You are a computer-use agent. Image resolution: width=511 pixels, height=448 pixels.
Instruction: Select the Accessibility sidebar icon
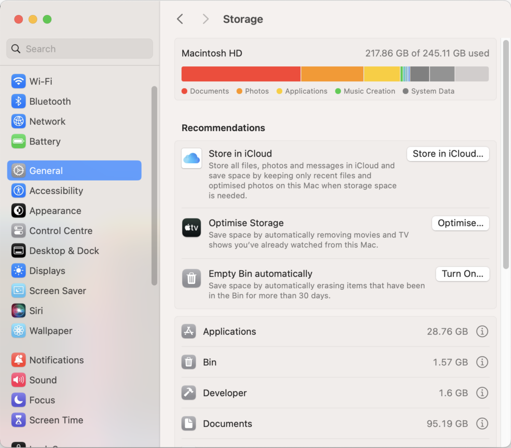(x=18, y=191)
